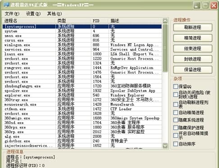The image size is (219, 168).
Task: Click the 精简进程 button
Action: (x=193, y=38)
